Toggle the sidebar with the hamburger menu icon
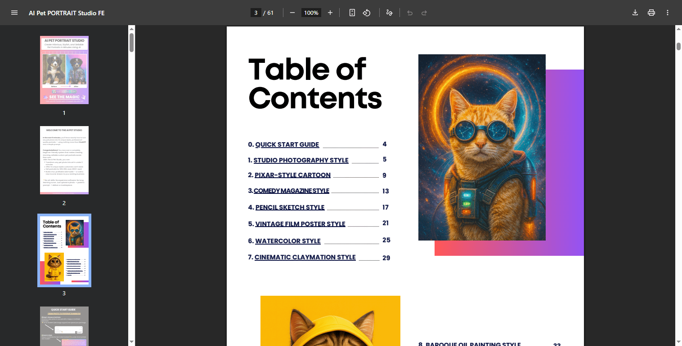The width and height of the screenshot is (682, 346). pos(14,13)
